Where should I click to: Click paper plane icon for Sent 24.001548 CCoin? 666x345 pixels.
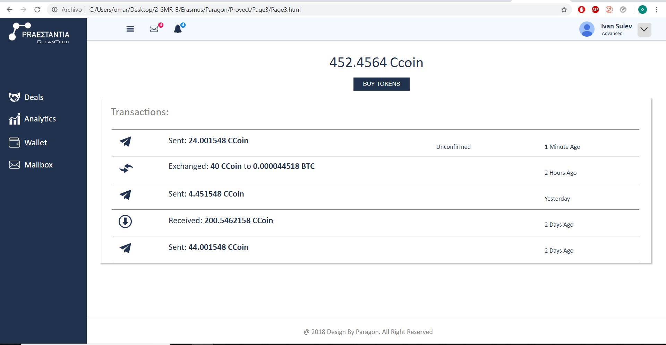pyautogui.click(x=125, y=141)
